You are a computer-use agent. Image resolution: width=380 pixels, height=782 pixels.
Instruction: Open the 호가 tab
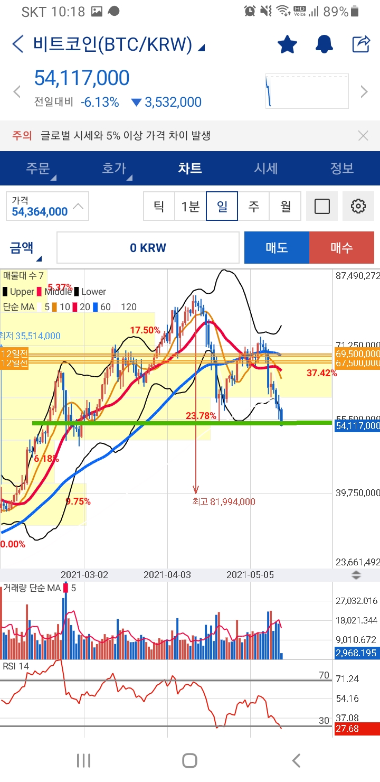point(114,169)
